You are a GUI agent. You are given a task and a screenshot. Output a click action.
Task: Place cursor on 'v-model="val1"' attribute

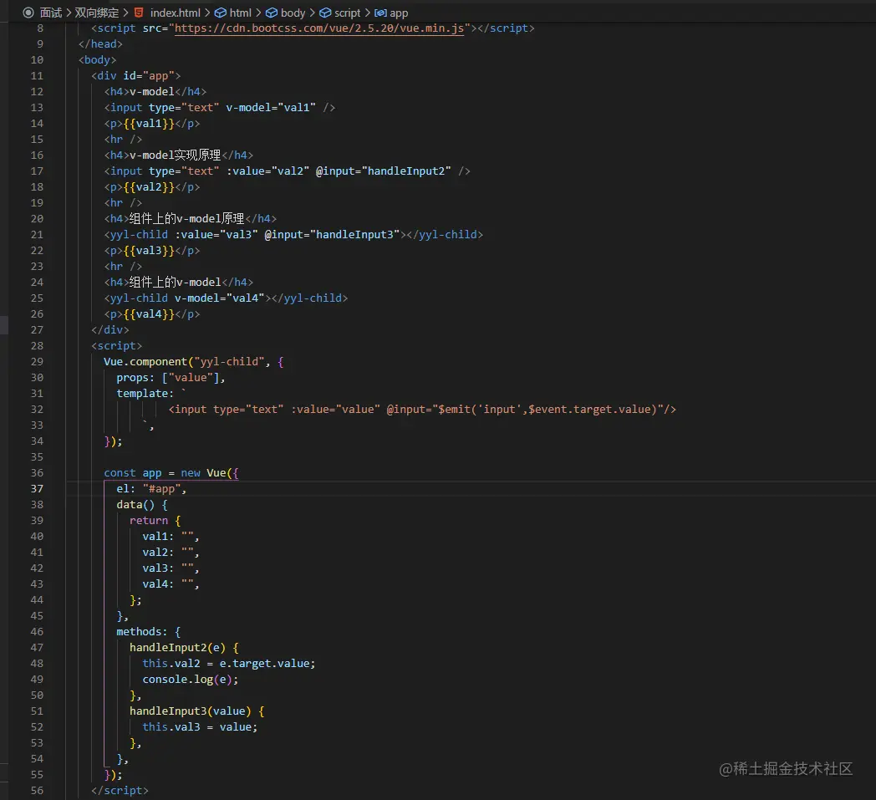(270, 107)
